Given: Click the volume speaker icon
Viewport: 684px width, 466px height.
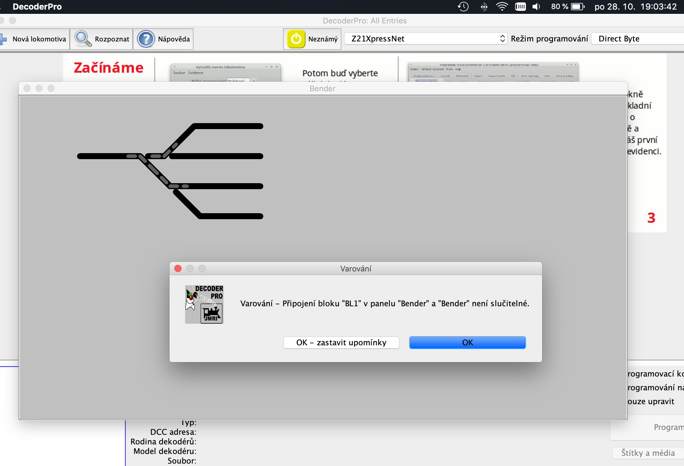Looking at the screenshot, I should pos(536,7).
